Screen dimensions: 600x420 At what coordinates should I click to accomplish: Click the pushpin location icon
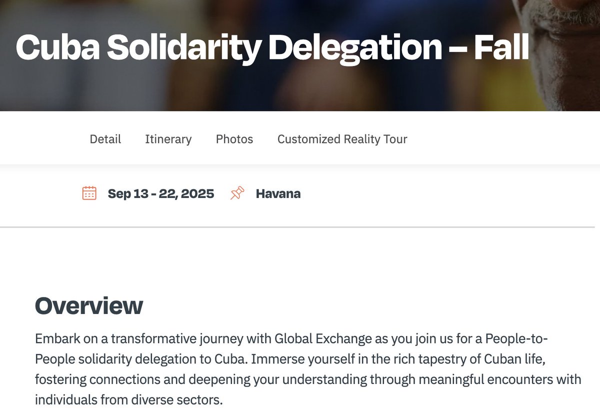(237, 193)
